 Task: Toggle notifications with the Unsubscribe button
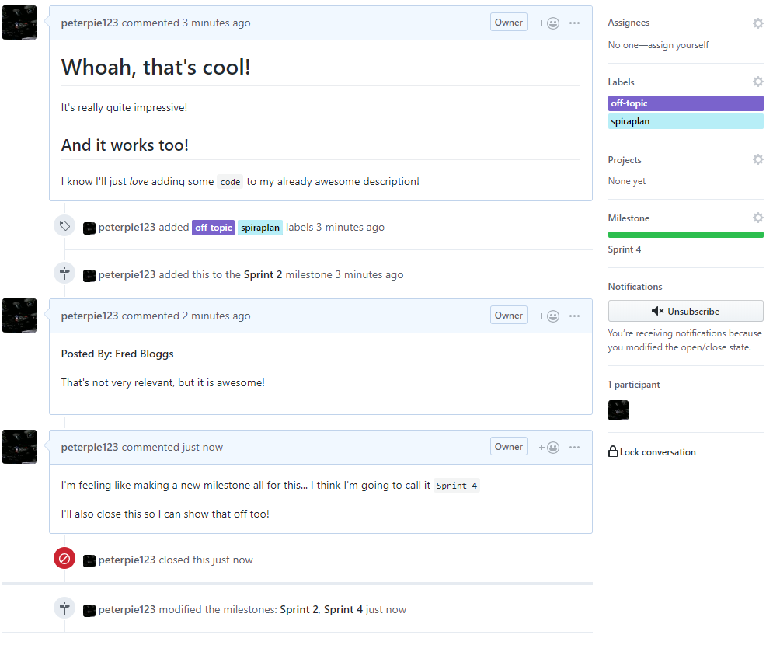[x=685, y=311]
